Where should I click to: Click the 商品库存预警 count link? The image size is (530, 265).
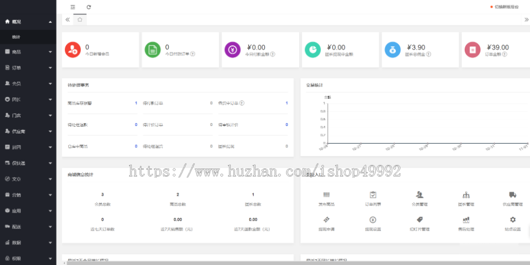(x=136, y=103)
